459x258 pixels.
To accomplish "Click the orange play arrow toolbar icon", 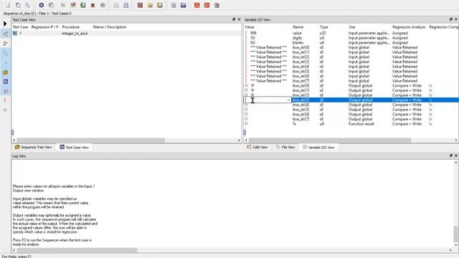I will [207, 5].
